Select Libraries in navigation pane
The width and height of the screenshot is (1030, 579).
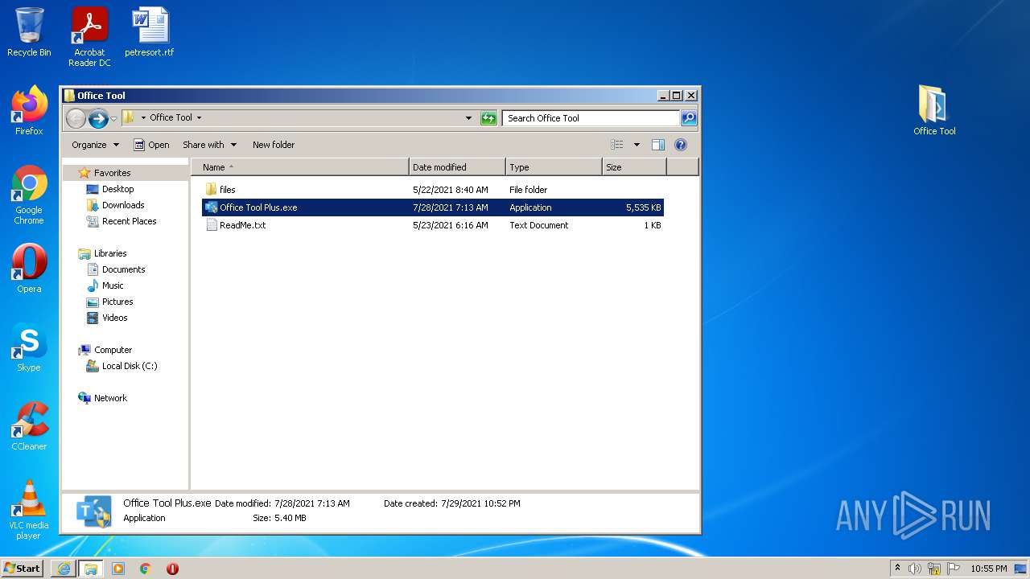[110, 253]
